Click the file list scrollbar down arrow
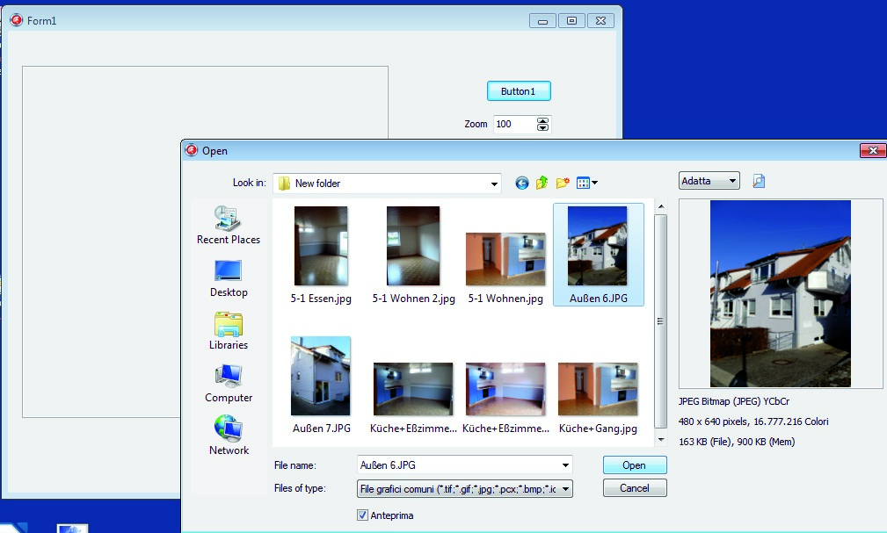 tap(660, 439)
